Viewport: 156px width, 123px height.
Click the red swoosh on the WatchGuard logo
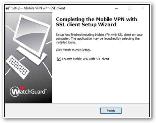coord(23,88)
